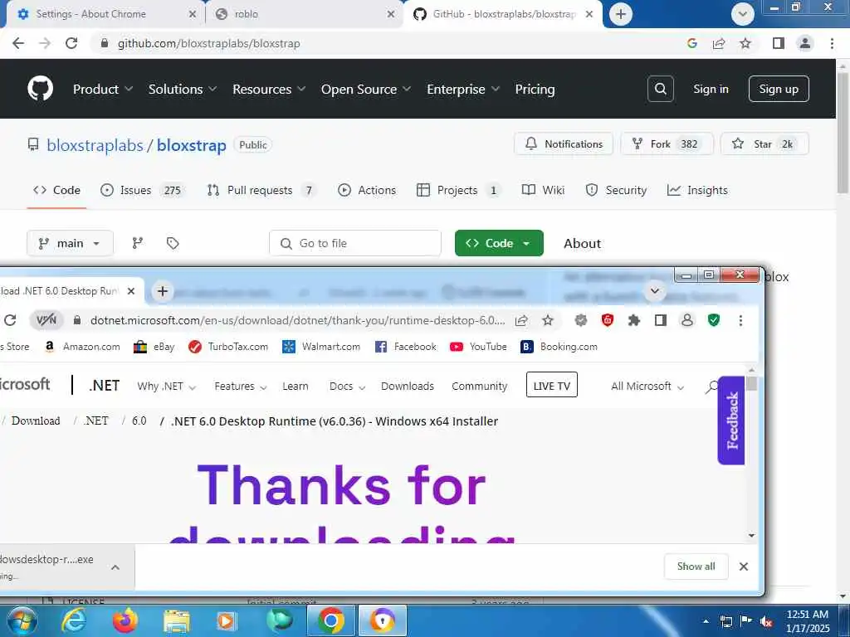
Task: Open the Issues tab of bloxstrap
Action: pos(144,190)
